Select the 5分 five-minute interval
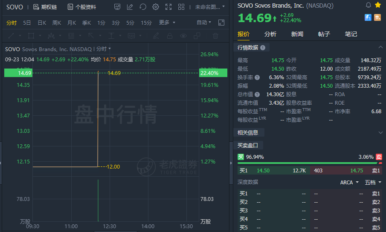This screenshot has width=386, height=232. click(130, 23)
